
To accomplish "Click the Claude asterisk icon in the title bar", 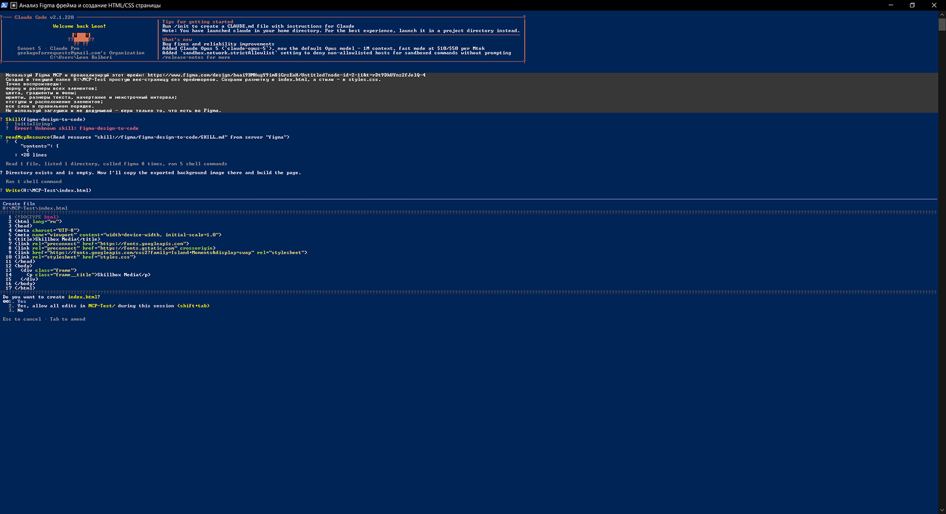I will [x=14, y=5].
